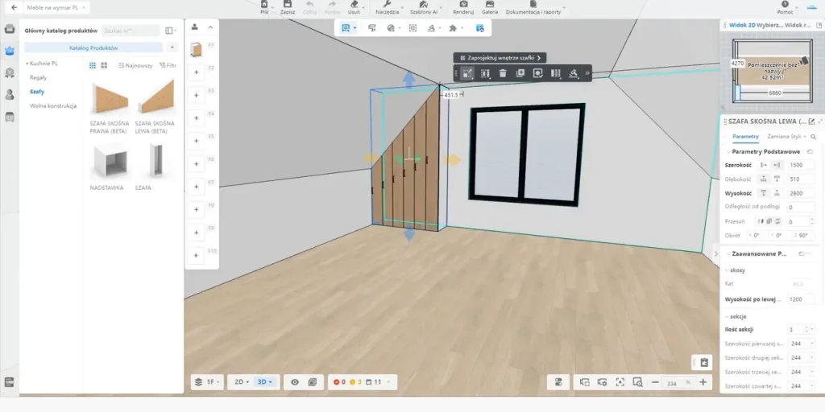
Task: Click the catalog search field
Action: 131,31
